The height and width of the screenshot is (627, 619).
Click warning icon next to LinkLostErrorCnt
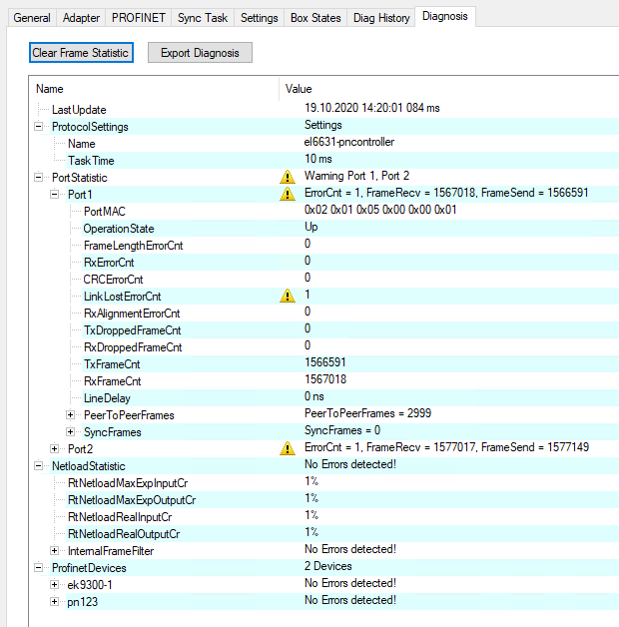[288, 296]
